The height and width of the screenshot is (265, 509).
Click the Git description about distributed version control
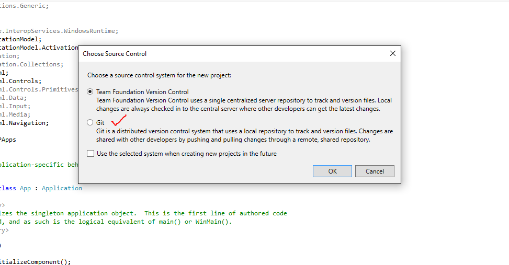click(244, 135)
